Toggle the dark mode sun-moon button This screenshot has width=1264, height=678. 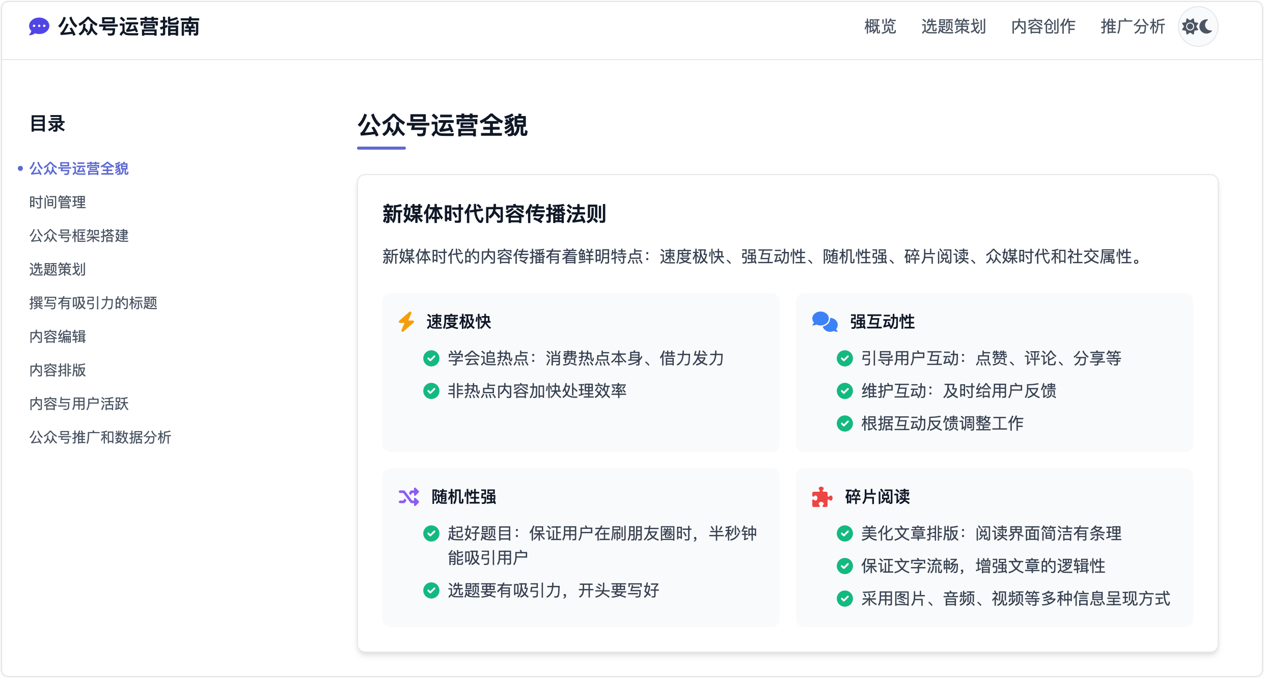pos(1197,26)
